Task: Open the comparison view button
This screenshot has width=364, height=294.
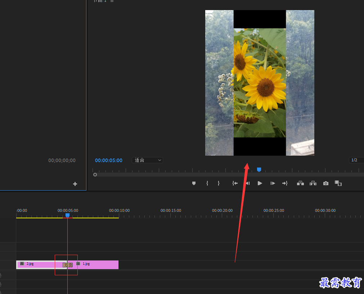Action: tap(338, 183)
